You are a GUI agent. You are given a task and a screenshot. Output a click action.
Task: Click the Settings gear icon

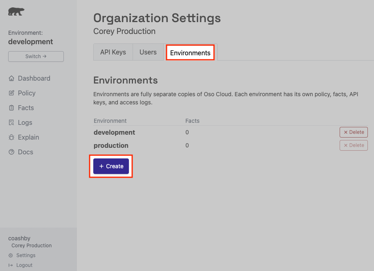(11, 255)
